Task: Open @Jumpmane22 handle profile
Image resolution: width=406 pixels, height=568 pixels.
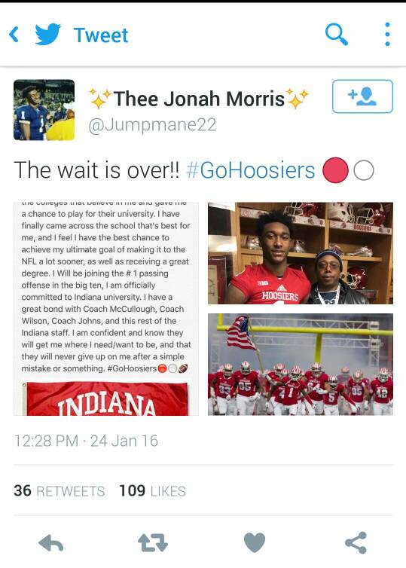Action: click(152, 125)
